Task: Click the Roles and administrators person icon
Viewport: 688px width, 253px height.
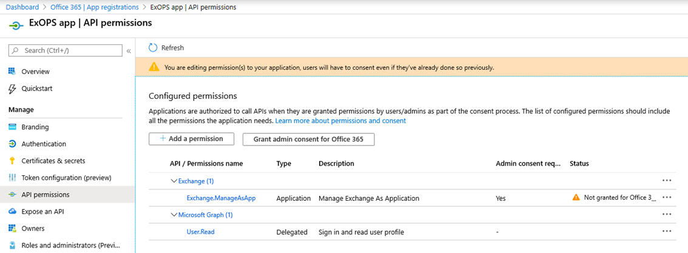Action: click(x=13, y=245)
